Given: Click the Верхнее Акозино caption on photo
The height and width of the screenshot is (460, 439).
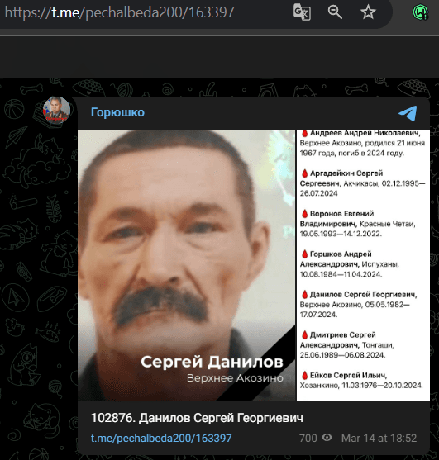Looking at the screenshot, I should click(x=235, y=378).
